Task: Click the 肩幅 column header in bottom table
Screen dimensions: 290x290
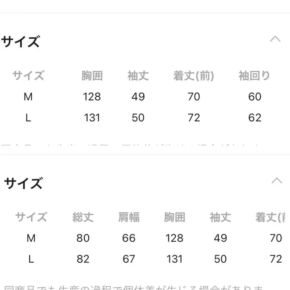Action: click(129, 217)
